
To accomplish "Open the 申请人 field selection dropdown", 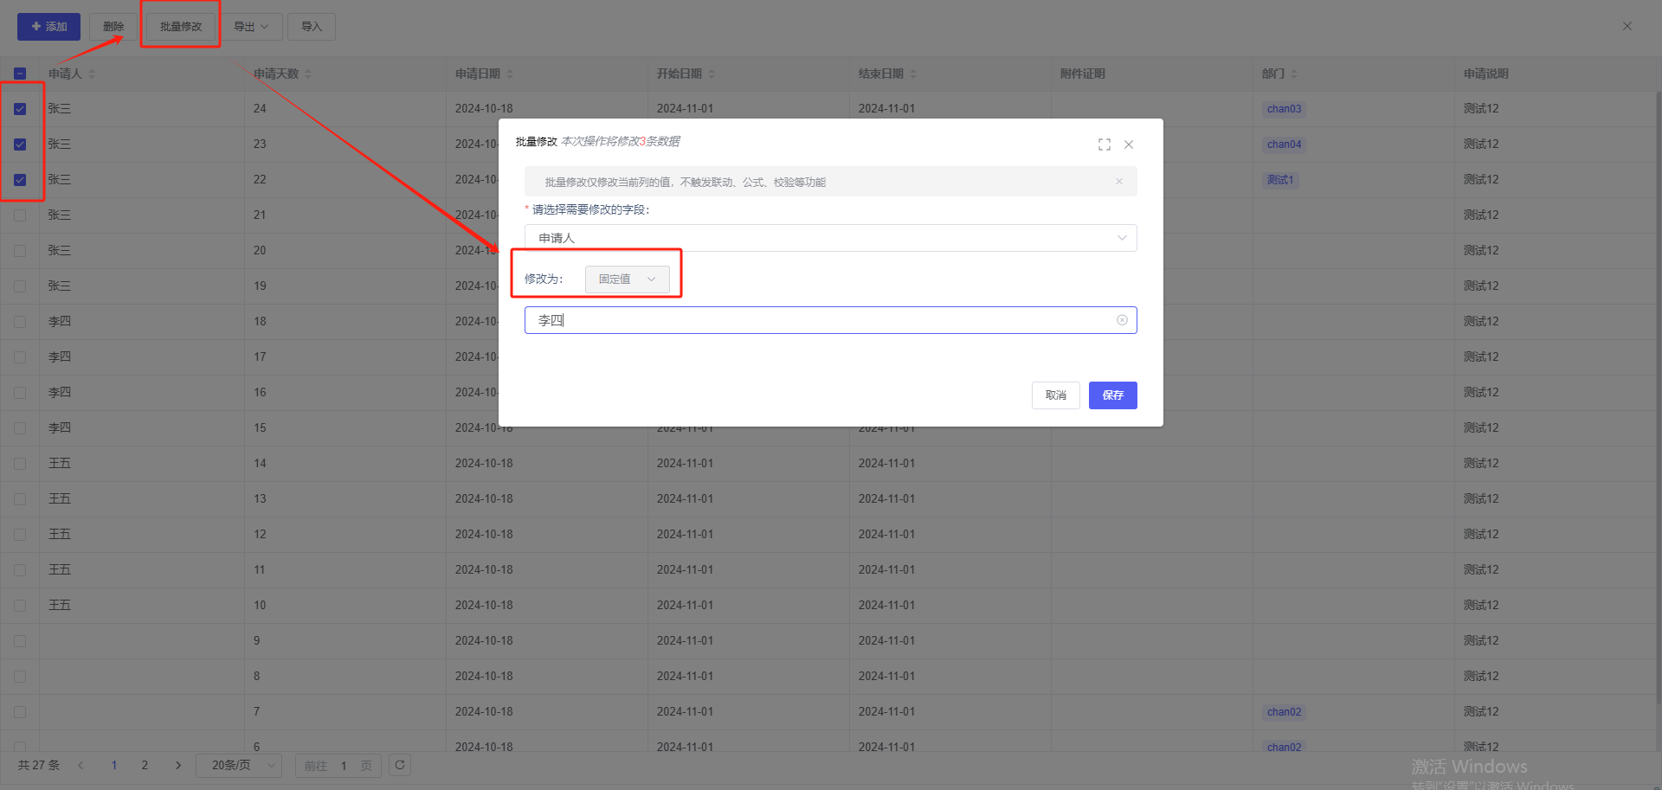I will [x=829, y=238].
